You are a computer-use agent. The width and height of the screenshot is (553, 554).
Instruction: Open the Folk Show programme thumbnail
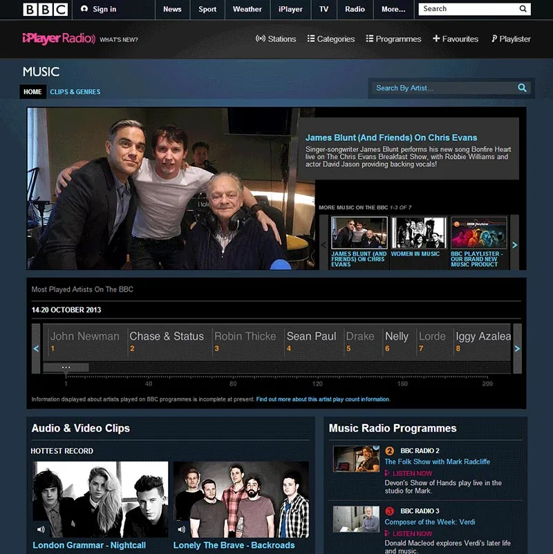click(x=356, y=459)
